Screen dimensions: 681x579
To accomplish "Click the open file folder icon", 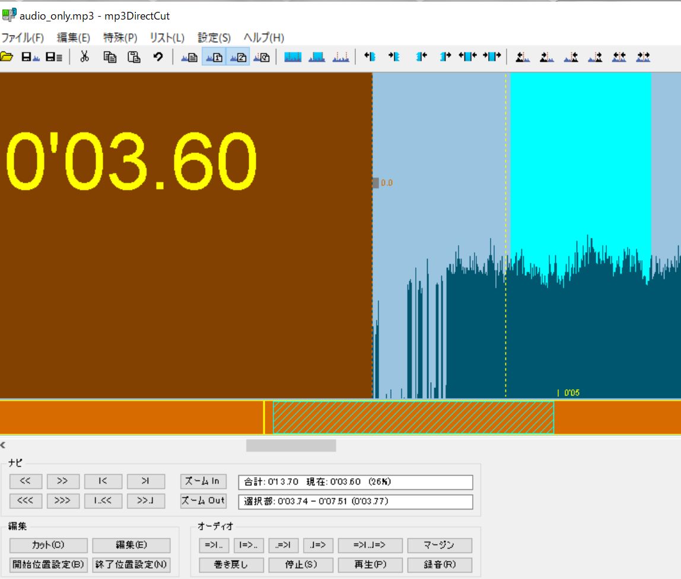I will [x=7, y=57].
